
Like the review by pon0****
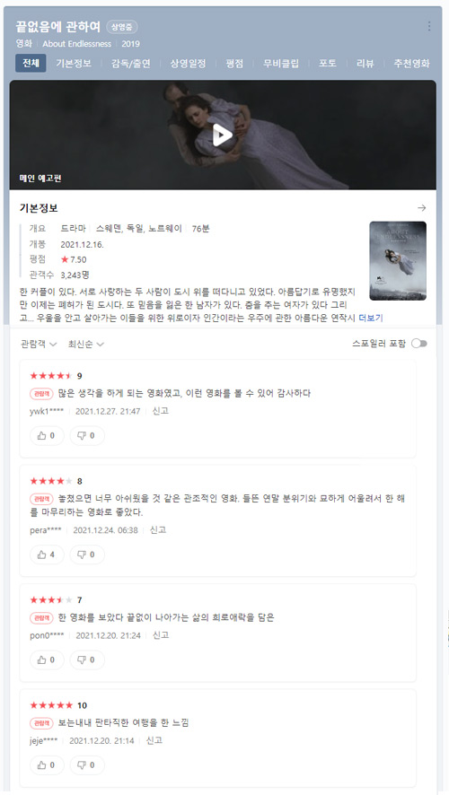(47, 660)
